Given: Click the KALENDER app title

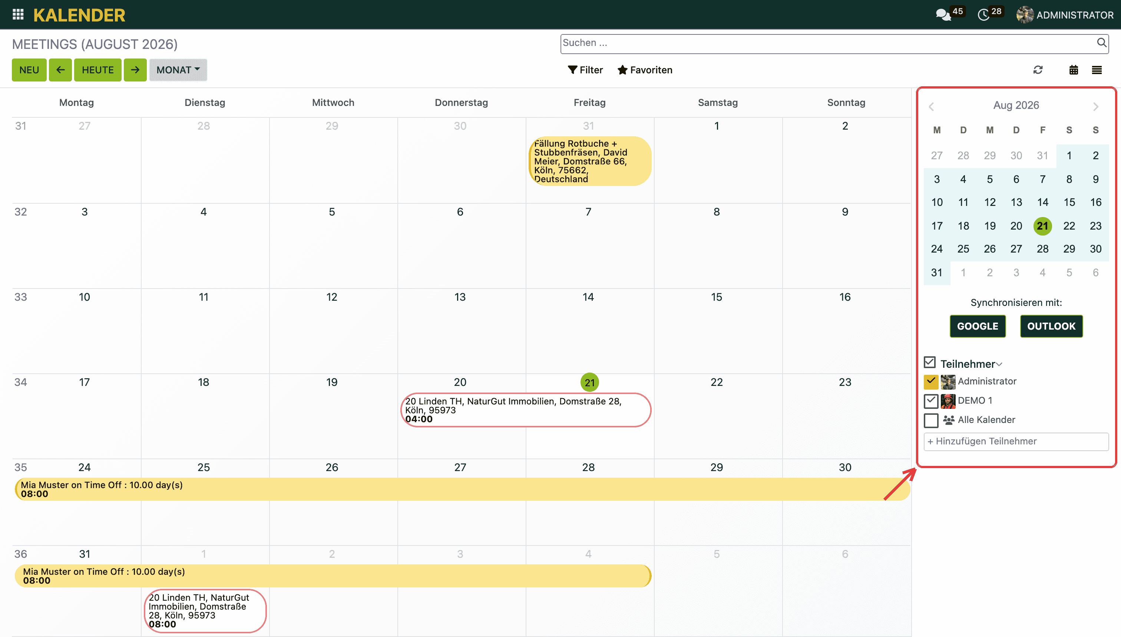Looking at the screenshot, I should point(79,15).
